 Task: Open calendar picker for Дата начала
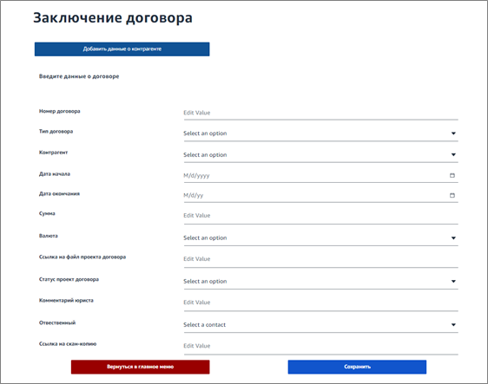pos(452,176)
